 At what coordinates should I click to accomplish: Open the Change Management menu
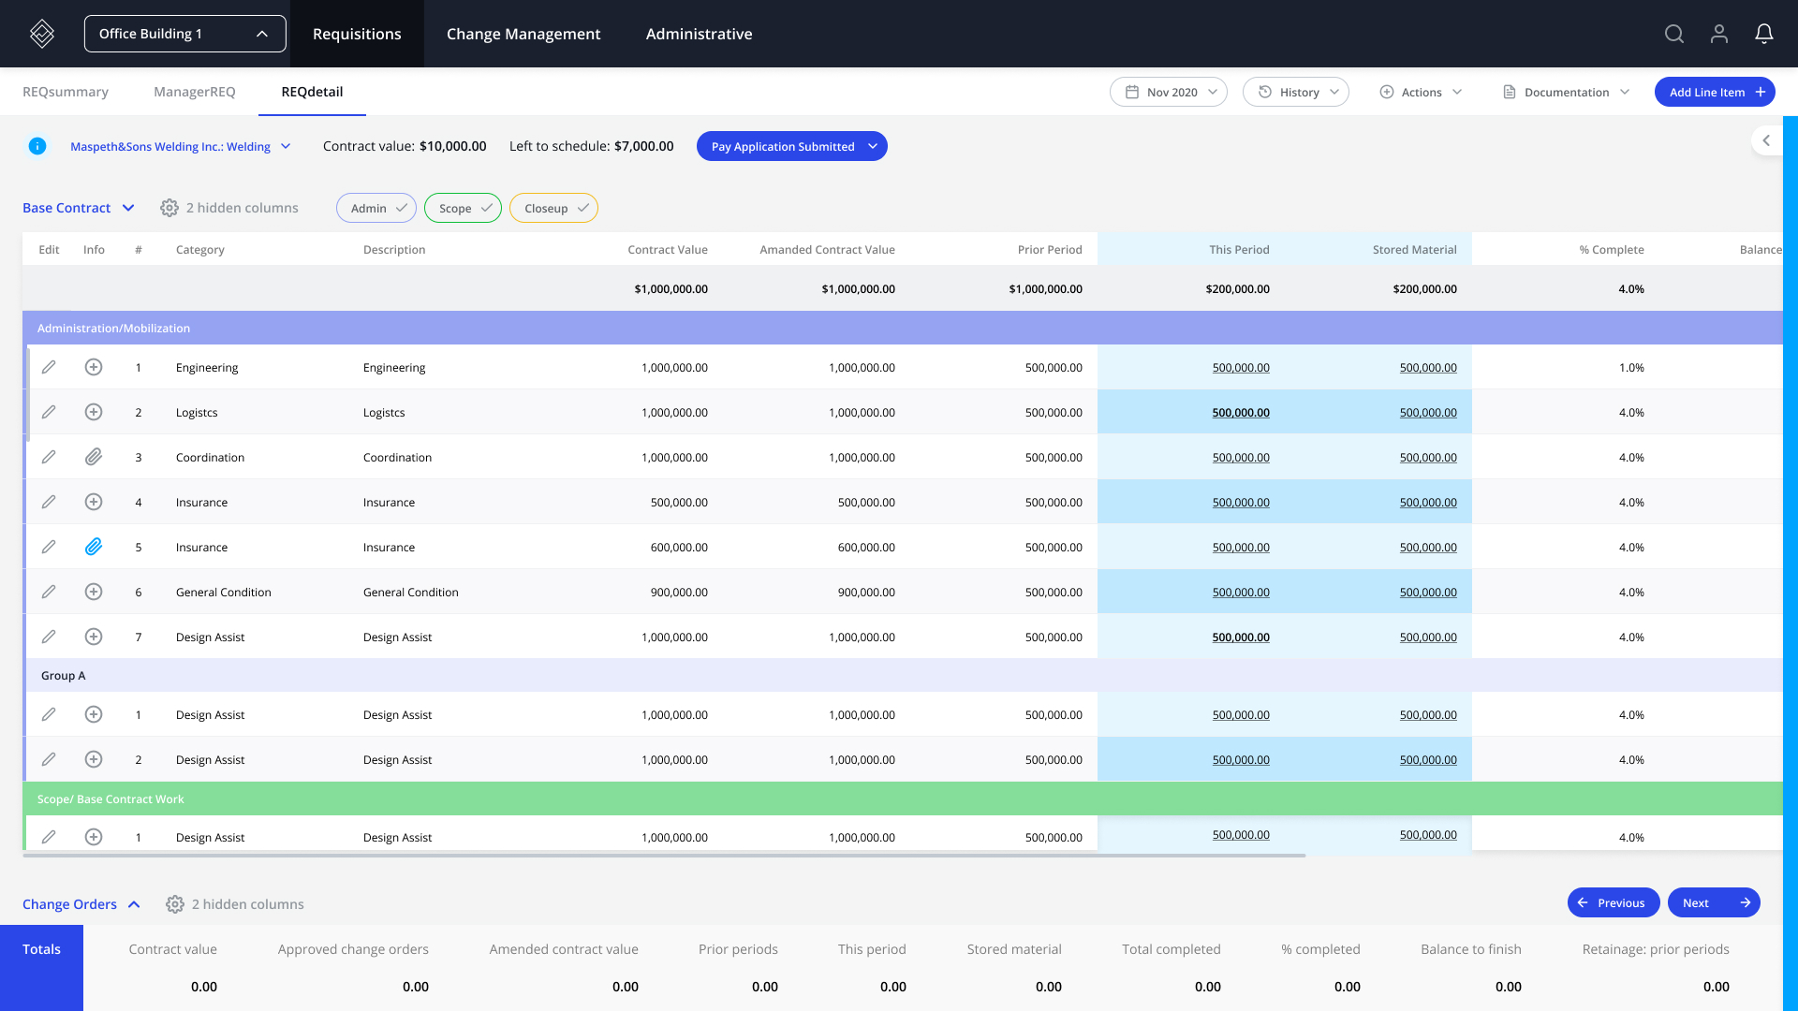click(x=523, y=34)
